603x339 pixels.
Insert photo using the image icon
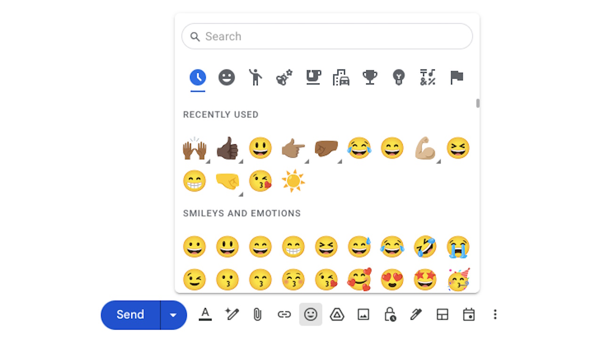tap(363, 315)
